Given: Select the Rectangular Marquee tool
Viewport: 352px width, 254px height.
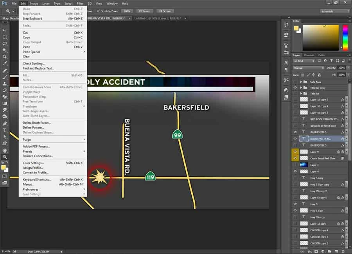Looking at the screenshot, I should tap(5, 37).
